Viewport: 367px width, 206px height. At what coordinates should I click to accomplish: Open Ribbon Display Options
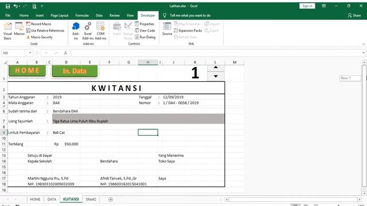[x=323, y=6]
